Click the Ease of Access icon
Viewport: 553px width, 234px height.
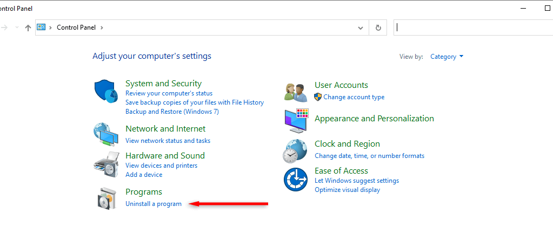tap(296, 179)
